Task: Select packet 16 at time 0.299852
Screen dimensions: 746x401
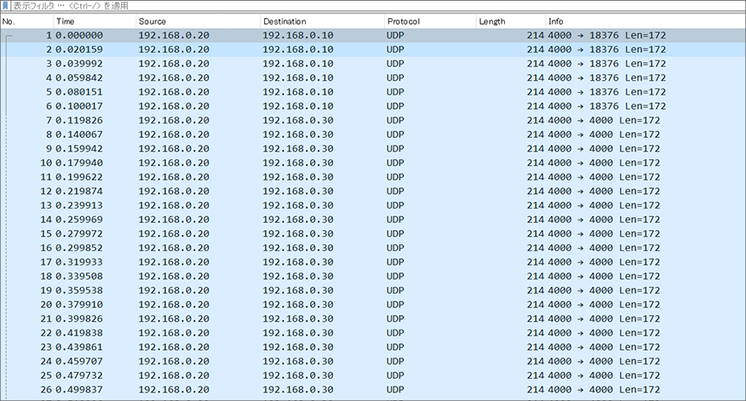Action: click(x=373, y=248)
